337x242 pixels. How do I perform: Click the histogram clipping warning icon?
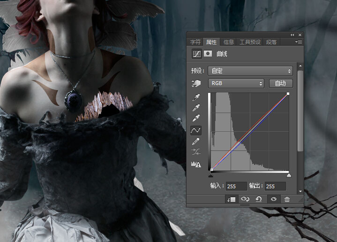coord(196,164)
